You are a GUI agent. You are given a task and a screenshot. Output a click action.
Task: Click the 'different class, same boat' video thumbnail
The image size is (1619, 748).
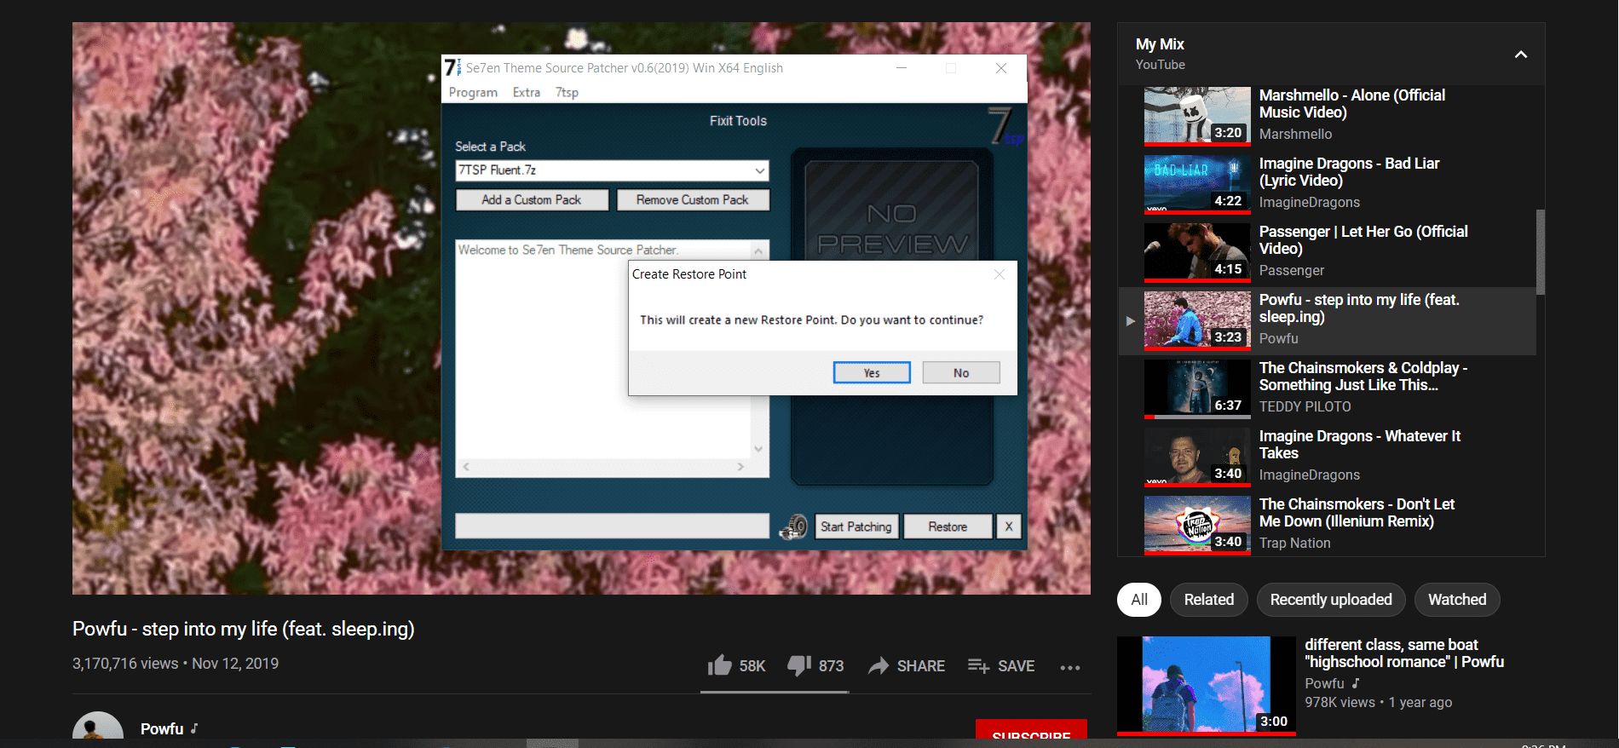coord(1207,685)
